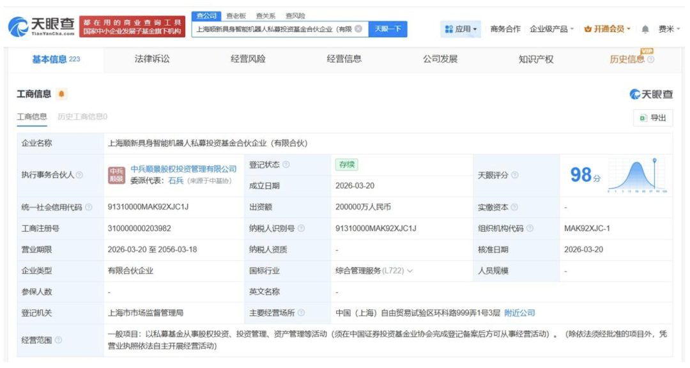Switch to 经营风险 tab
Screen dimensions: 690x368
[248, 59]
